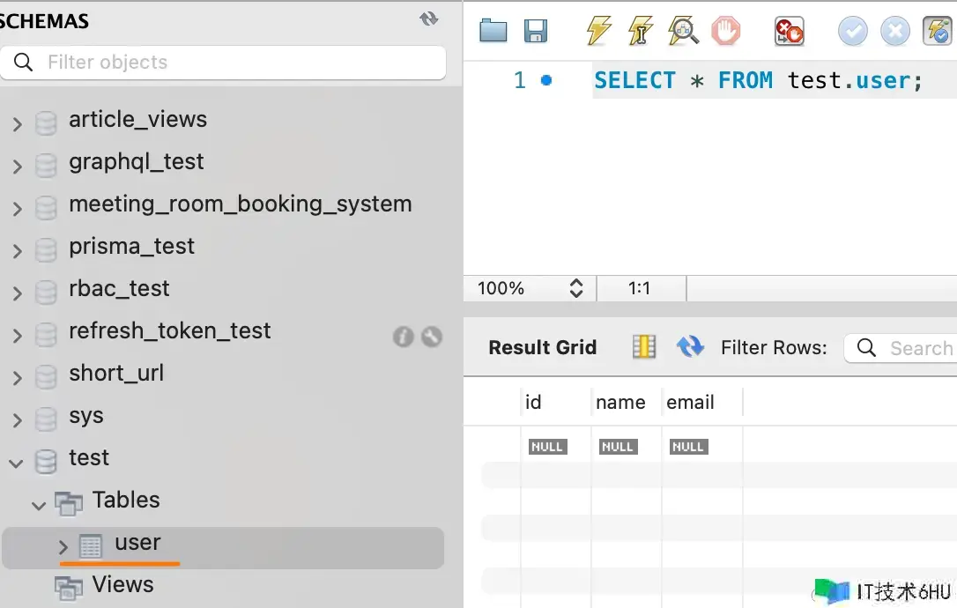Viewport: 957px width, 608px height.
Task: Toggle stop-on-error script execution icon
Action: point(789,32)
